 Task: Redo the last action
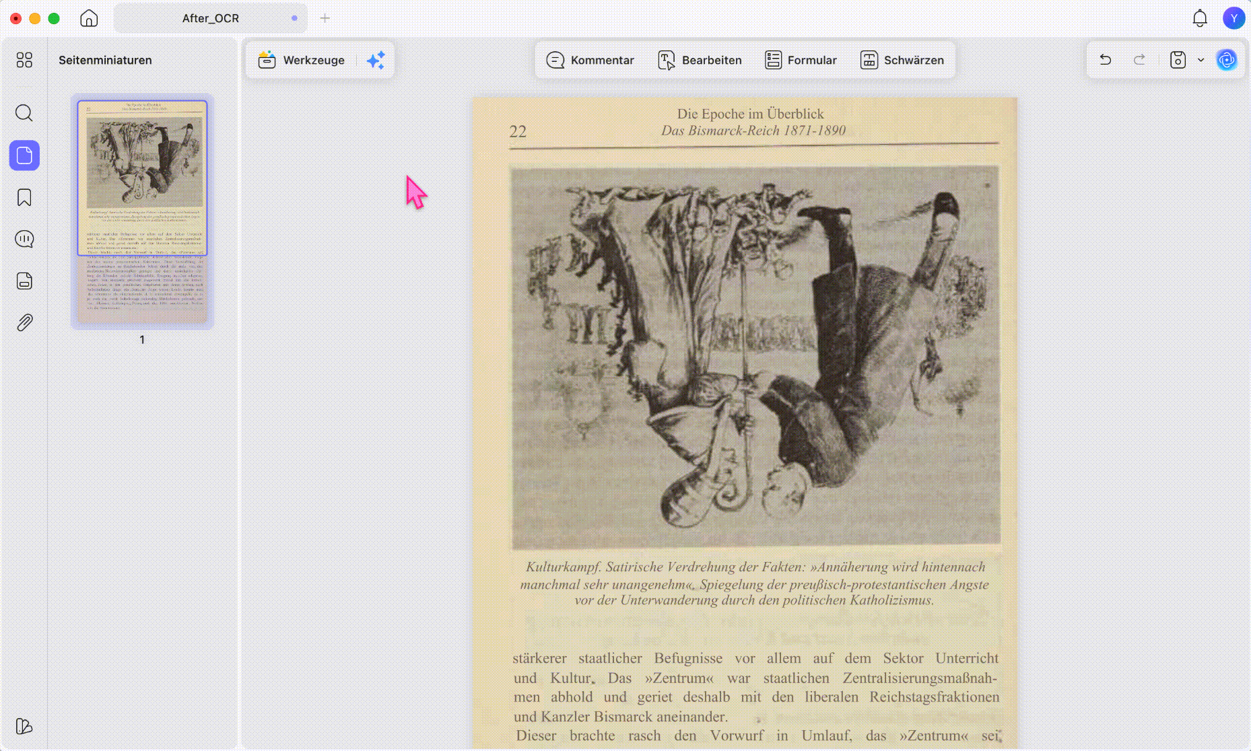coord(1139,60)
